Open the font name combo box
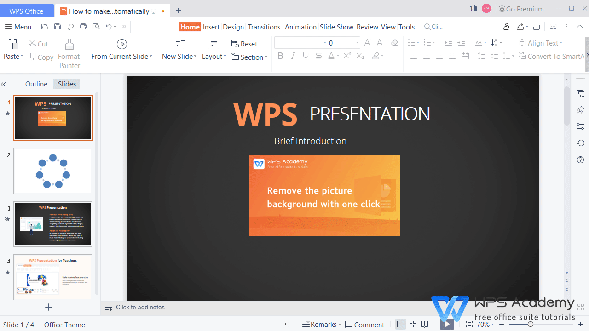This screenshot has height=331, width=589. [x=301, y=43]
